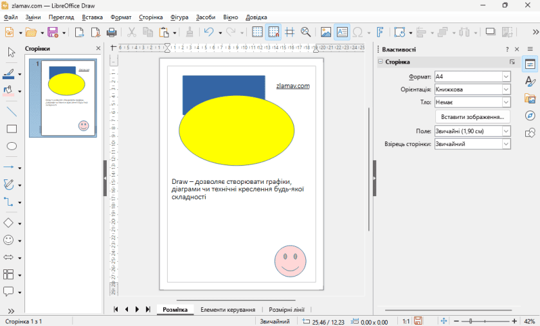Switch to the Розмірні лінії layer tab
540x326 pixels.
(287, 310)
